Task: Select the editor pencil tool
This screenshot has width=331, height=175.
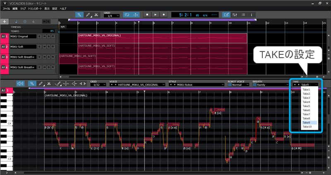Action: pyautogui.click(x=41, y=84)
